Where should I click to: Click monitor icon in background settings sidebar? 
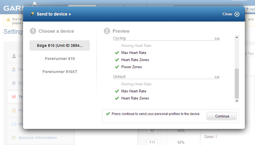[14, 83]
